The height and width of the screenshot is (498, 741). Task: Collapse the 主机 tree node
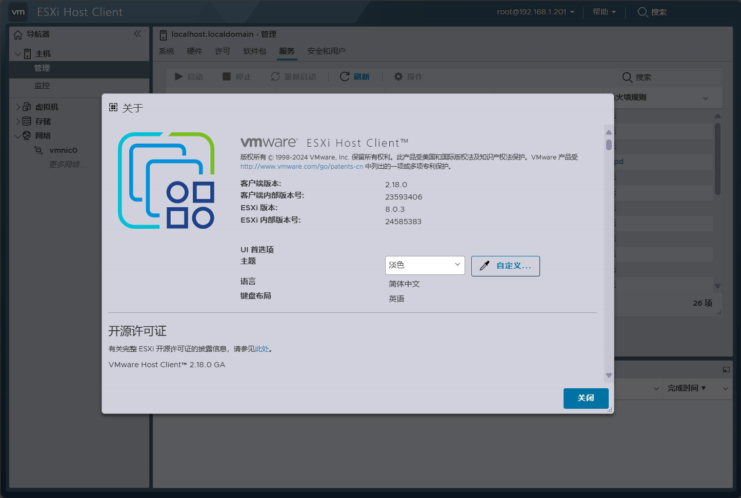(18, 54)
